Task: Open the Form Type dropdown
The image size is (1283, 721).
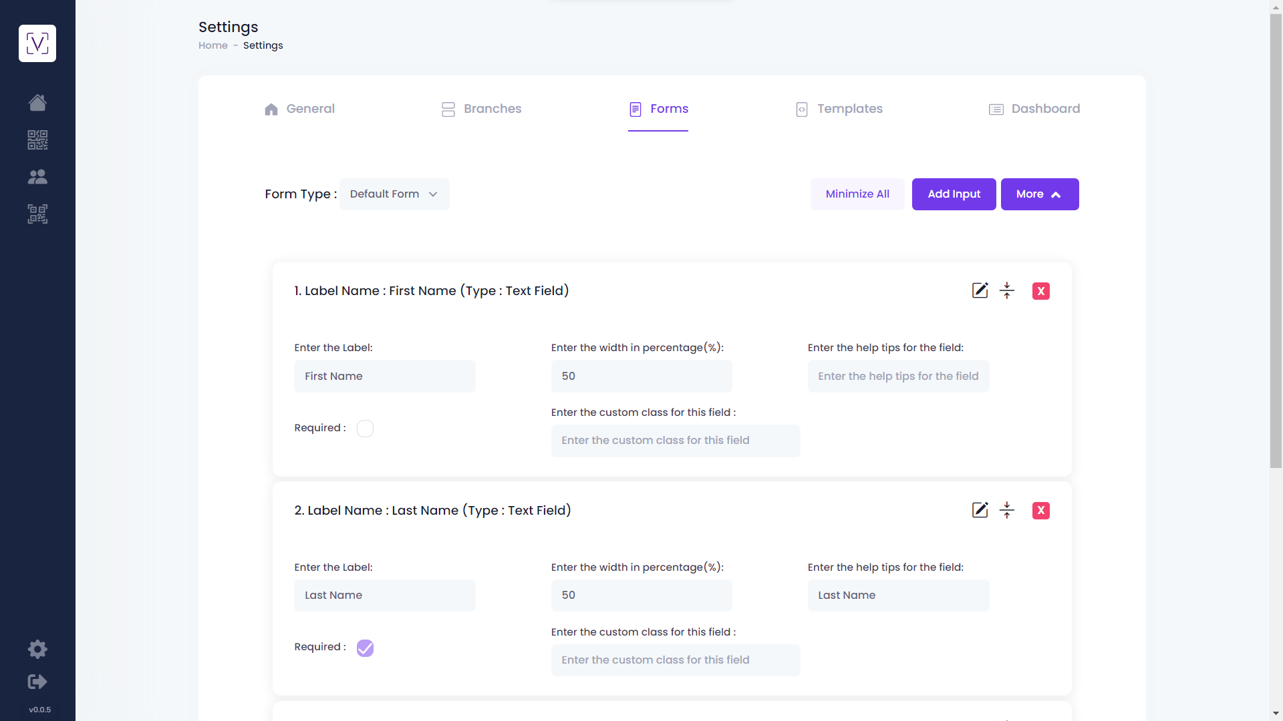Action: pos(394,194)
